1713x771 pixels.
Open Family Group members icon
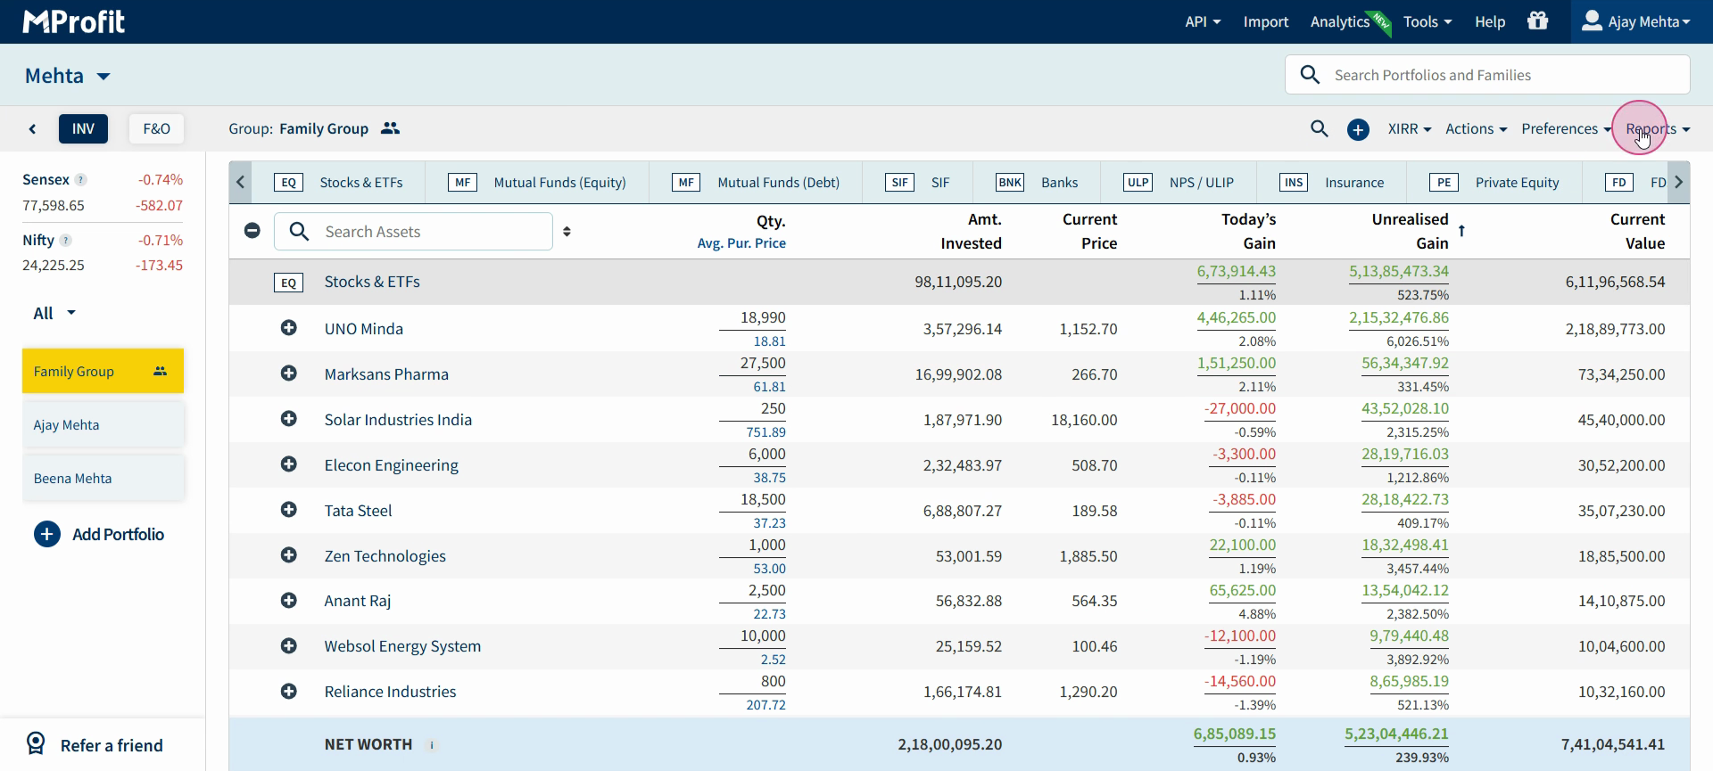click(390, 128)
